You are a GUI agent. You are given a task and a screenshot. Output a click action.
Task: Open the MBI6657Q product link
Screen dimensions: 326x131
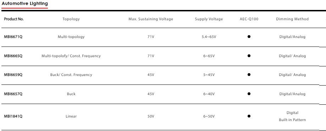(13, 94)
